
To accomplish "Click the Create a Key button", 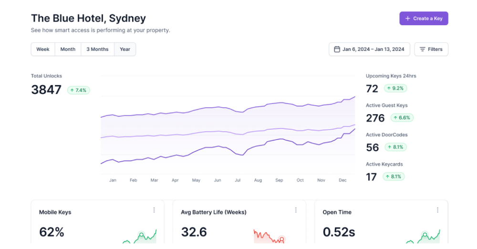I will 424,19.
